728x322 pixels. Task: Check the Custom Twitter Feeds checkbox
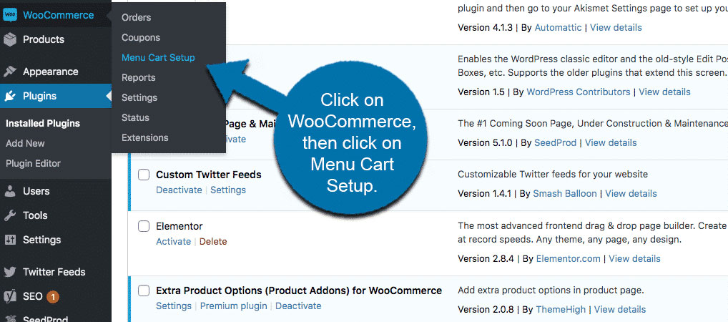tap(144, 175)
